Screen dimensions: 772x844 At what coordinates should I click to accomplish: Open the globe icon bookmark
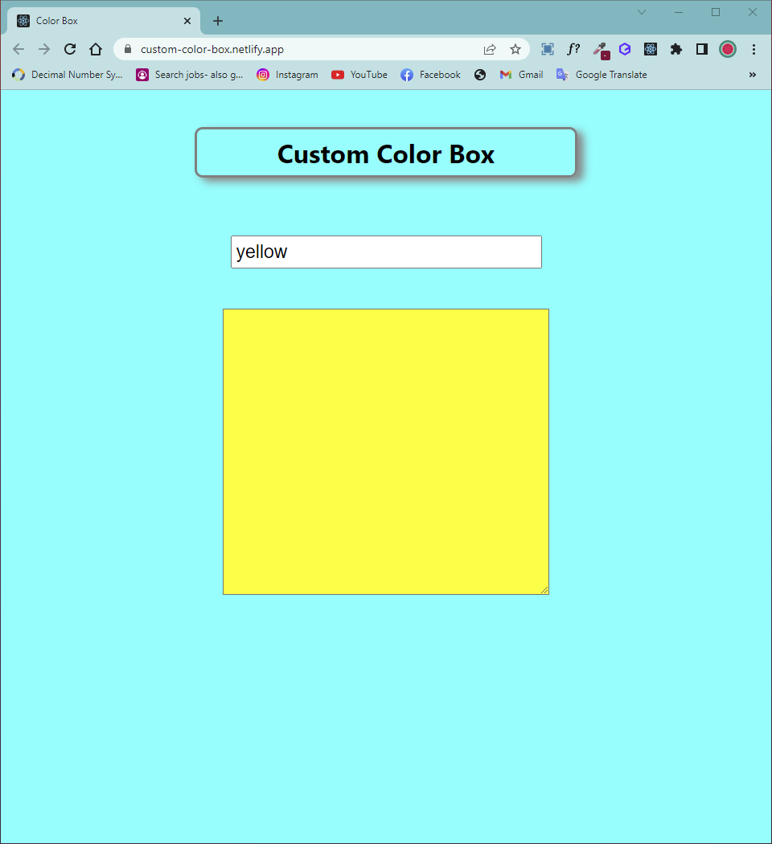(x=480, y=75)
